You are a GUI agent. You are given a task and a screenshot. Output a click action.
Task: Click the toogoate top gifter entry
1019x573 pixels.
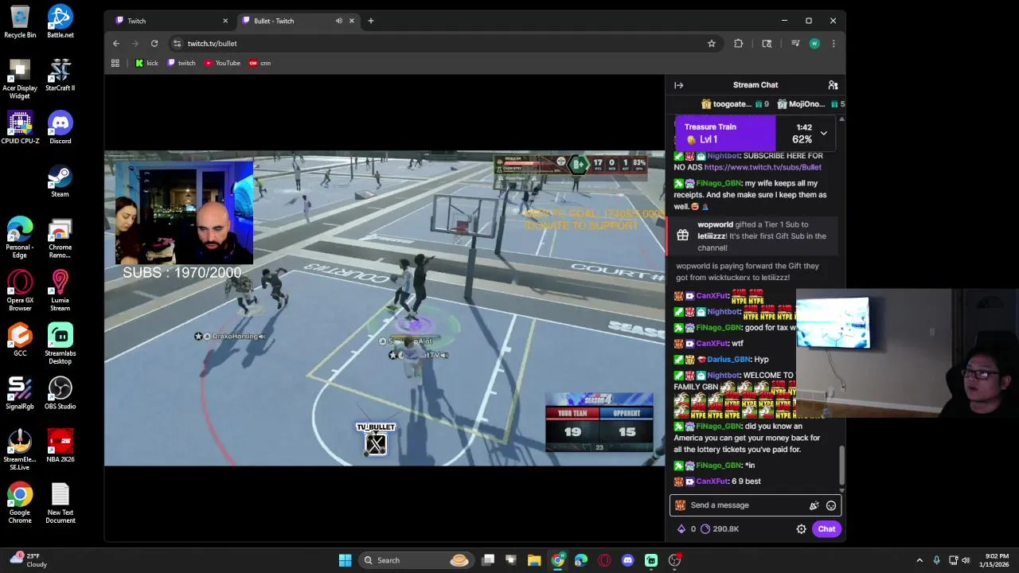coord(735,104)
